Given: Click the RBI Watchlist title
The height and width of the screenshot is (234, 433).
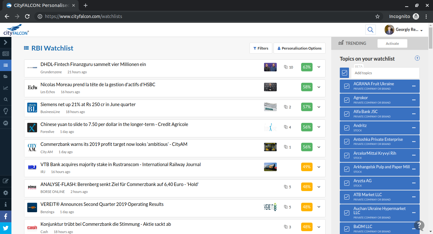Looking at the screenshot, I should [x=52, y=48].
